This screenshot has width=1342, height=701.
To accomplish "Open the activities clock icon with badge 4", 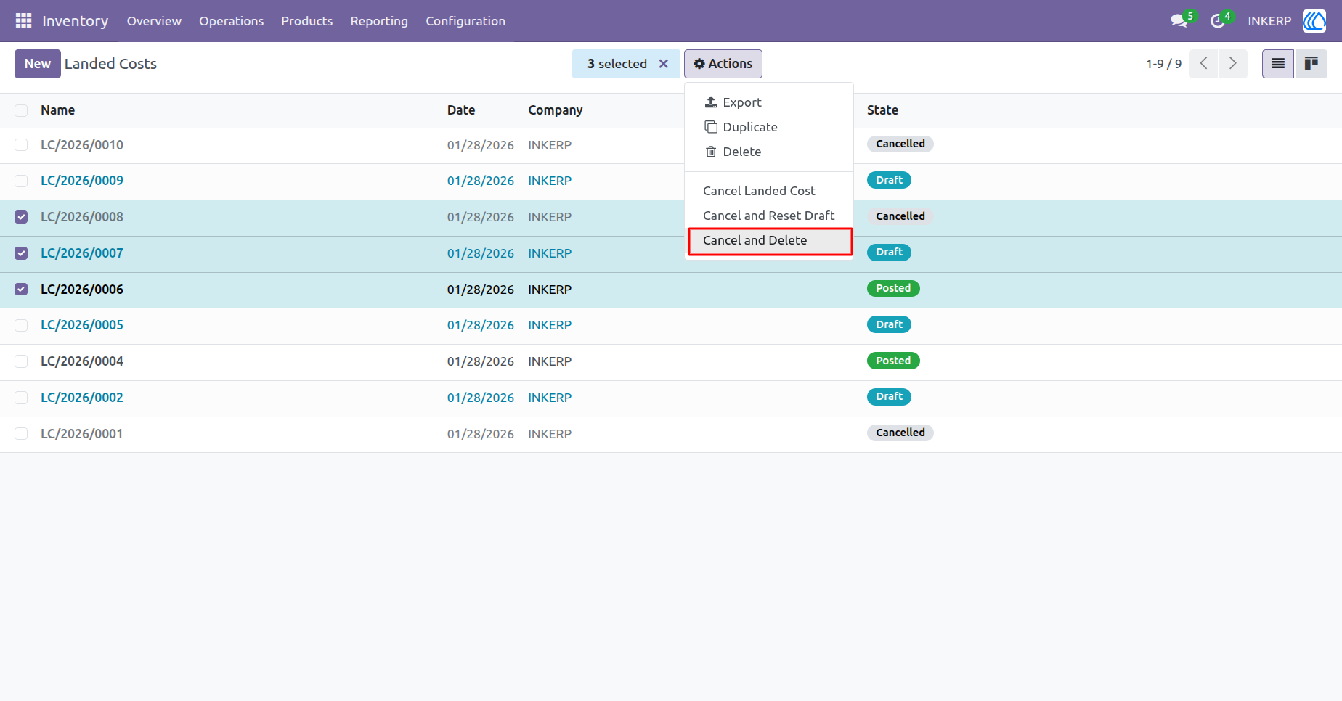I will pyautogui.click(x=1219, y=21).
